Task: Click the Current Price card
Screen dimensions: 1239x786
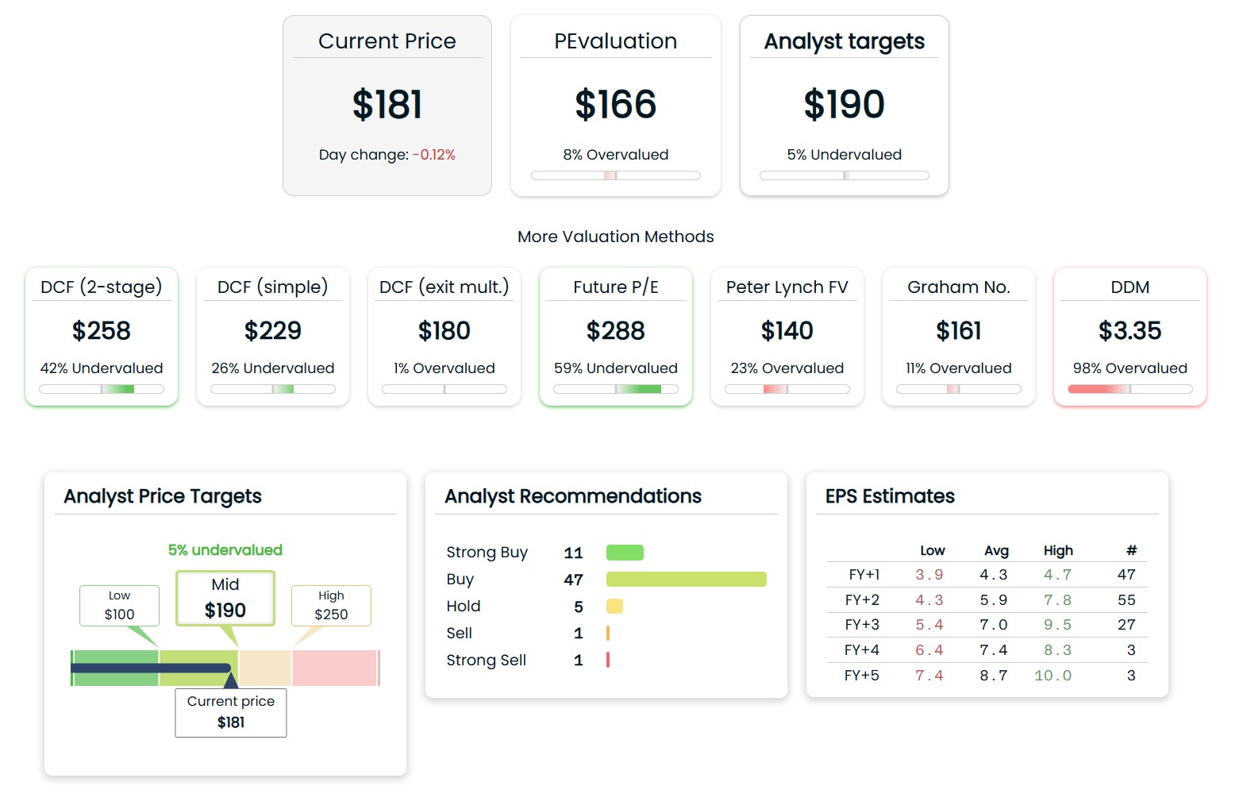Action: pos(387,106)
